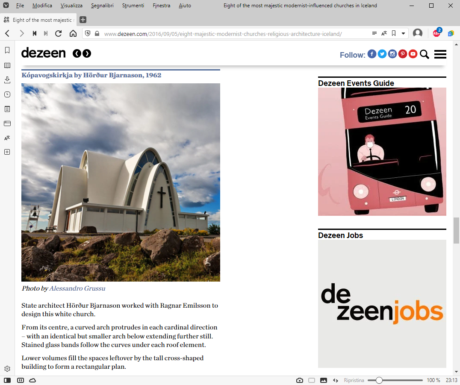
Task: Open the Strumenti menu
Action: 133,5
